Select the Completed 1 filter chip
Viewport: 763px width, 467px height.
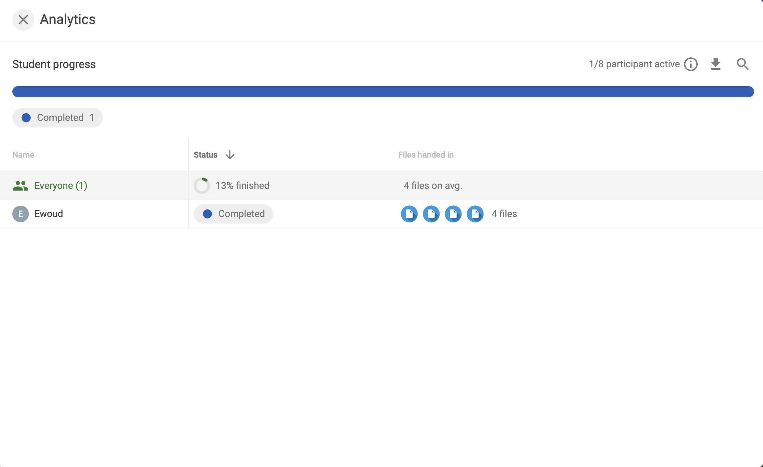point(58,118)
